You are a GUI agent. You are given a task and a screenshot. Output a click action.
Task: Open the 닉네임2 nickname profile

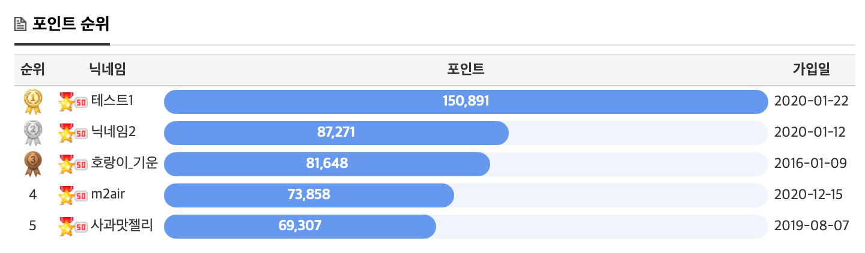pos(114,132)
